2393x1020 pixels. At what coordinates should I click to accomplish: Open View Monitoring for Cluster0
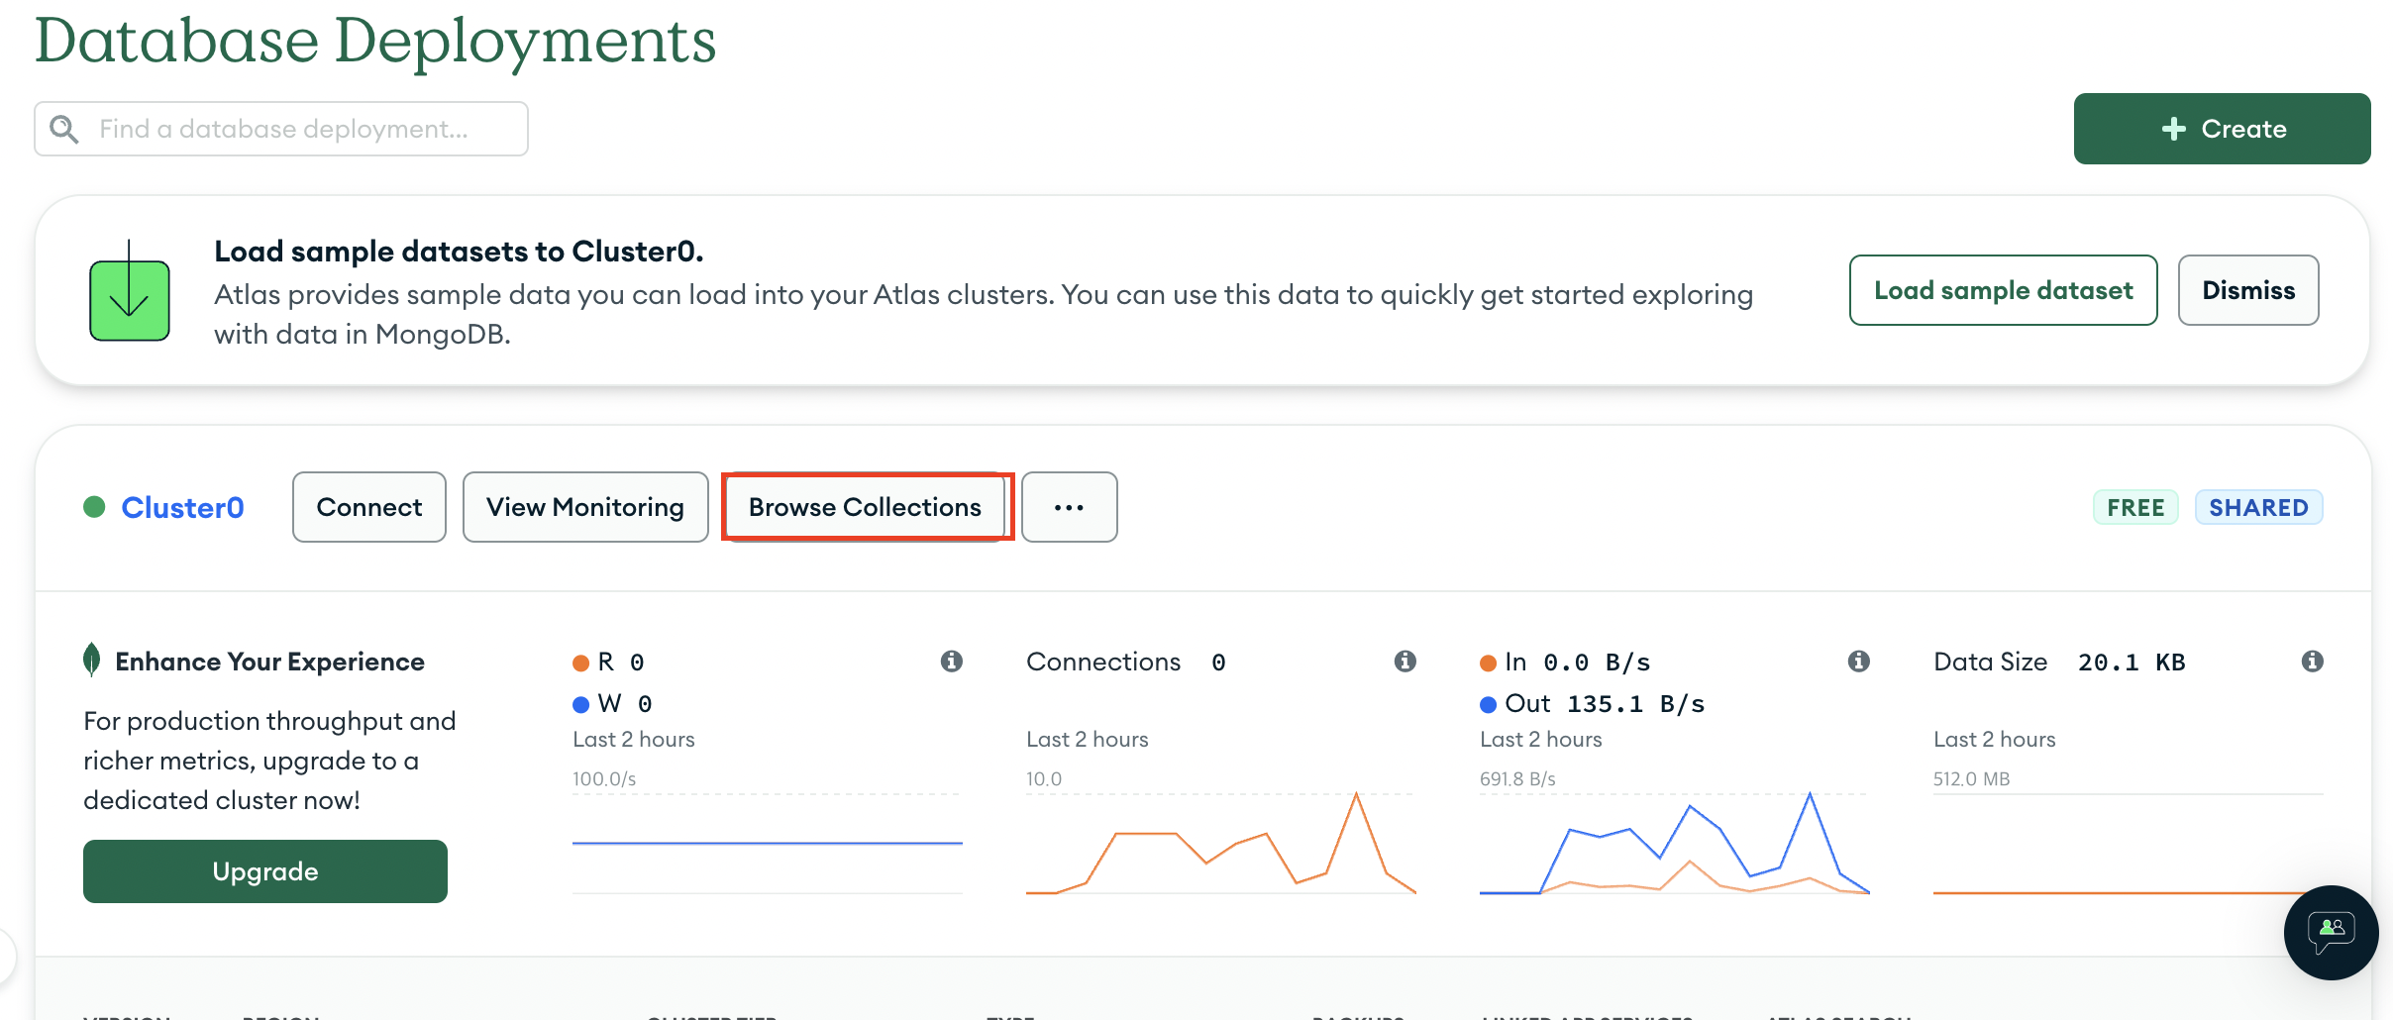pyautogui.click(x=585, y=507)
